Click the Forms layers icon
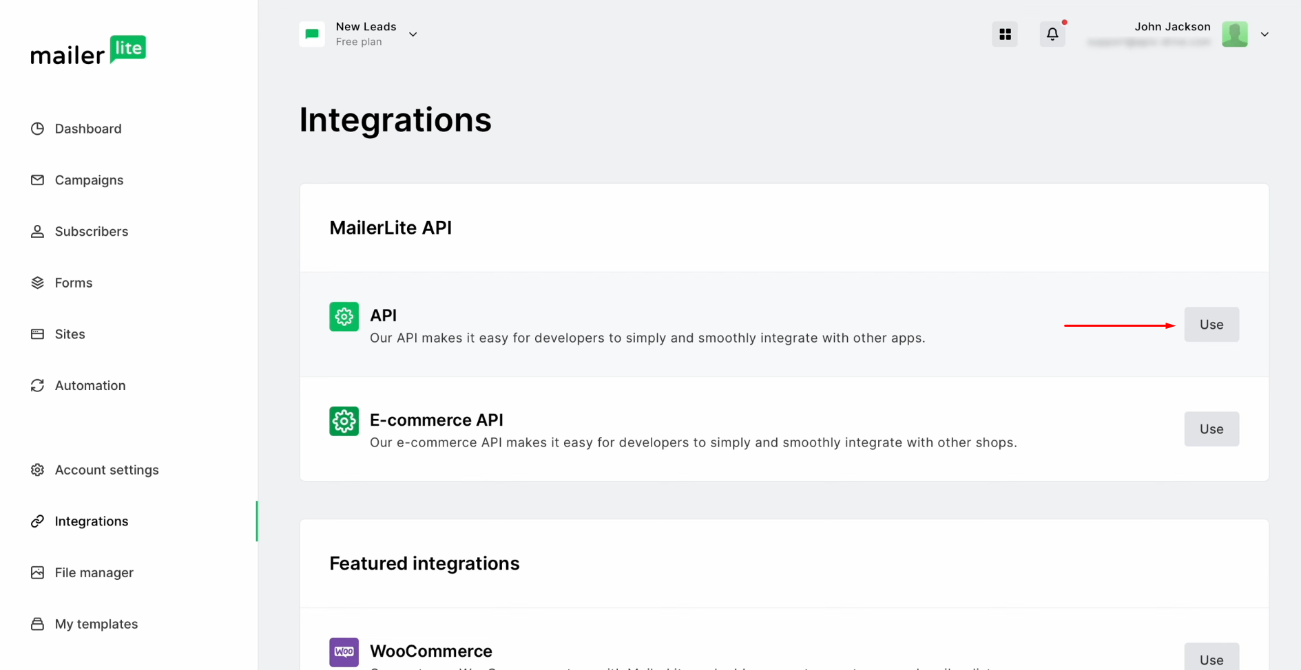Screen dimensions: 1301x670 click(37, 283)
